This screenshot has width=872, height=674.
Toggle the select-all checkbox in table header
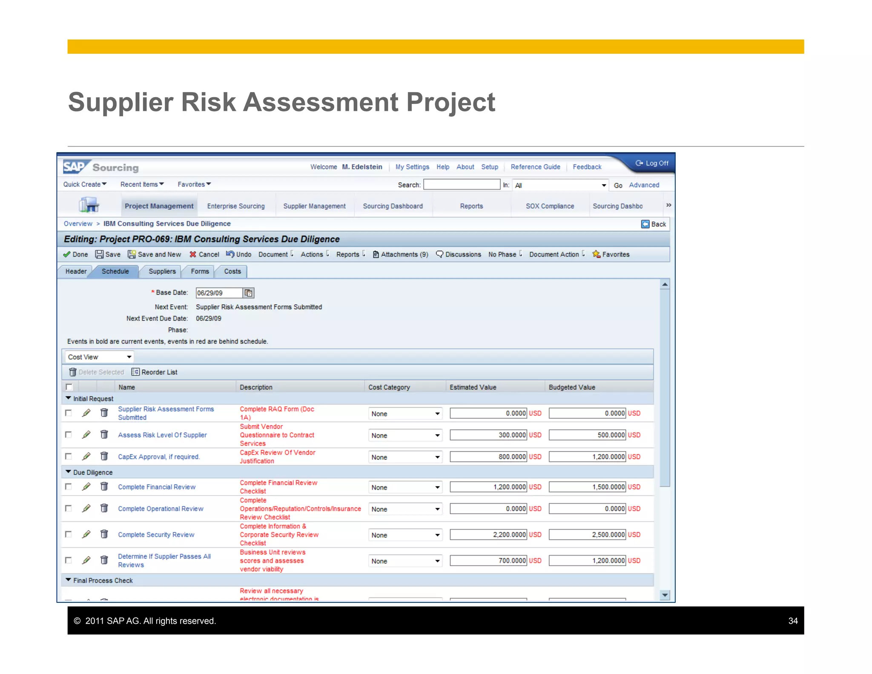pos(69,387)
